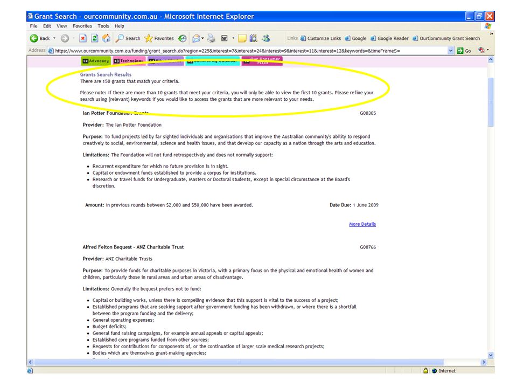The width and height of the screenshot is (517, 388).
Task: Print the page with Print icon
Action: pyautogui.click(x=211, y=38)
